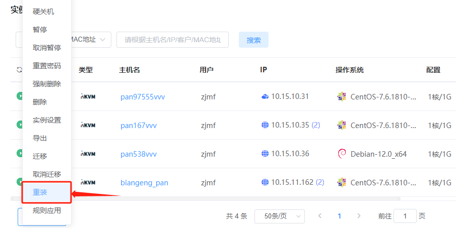Choose 强制删除 menu entry

point(47,84)
